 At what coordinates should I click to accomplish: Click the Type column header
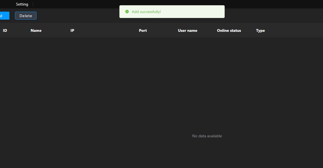[260, 30]
